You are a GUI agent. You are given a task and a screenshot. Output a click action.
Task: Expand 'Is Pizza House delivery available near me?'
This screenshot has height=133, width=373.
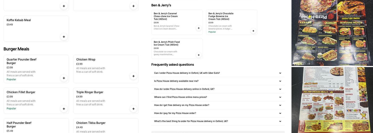tap(280, 81)
